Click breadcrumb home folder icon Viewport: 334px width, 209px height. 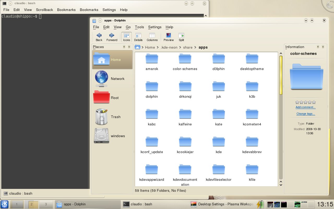138,47
